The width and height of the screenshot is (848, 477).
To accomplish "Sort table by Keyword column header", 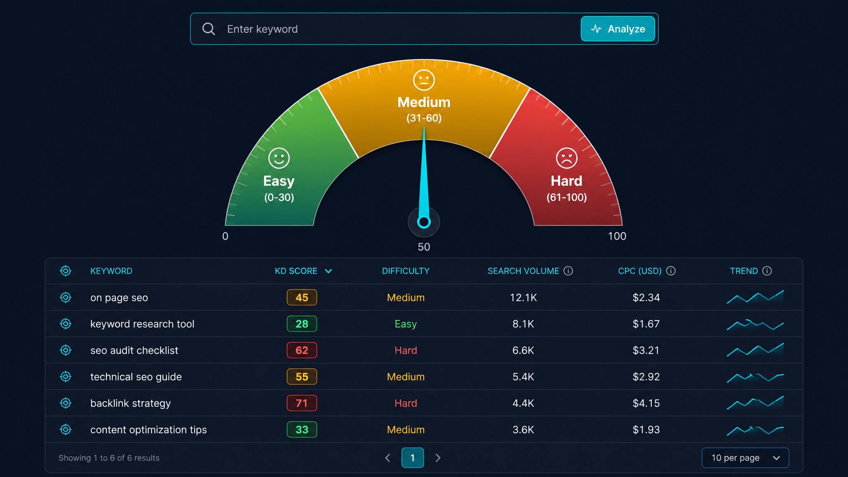I will [111, 271].
